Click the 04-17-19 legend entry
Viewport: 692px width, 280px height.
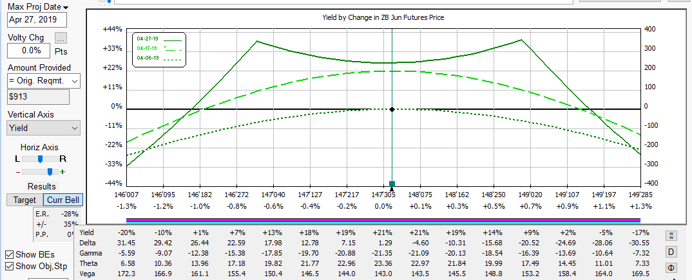[x=159, y=48]
